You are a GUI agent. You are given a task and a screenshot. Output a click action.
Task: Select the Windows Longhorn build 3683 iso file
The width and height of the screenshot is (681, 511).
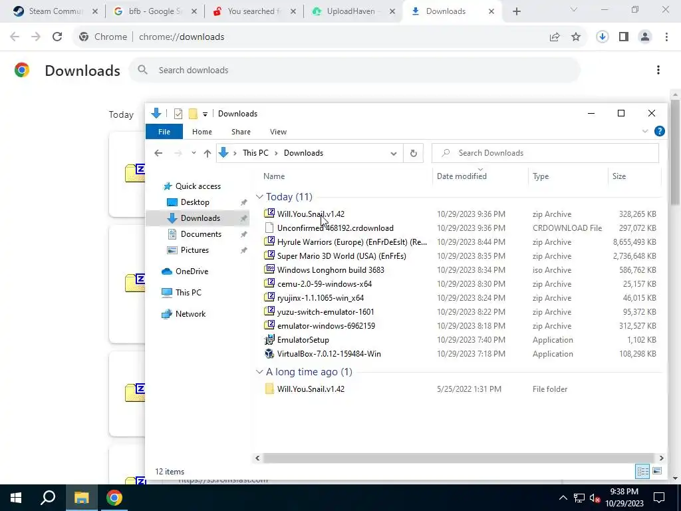(x=331, y=270)
